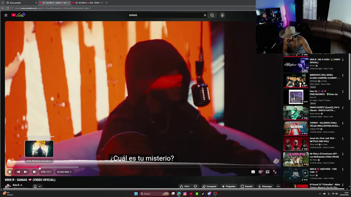Open TikTok from the taskbar

coord(203,194)
